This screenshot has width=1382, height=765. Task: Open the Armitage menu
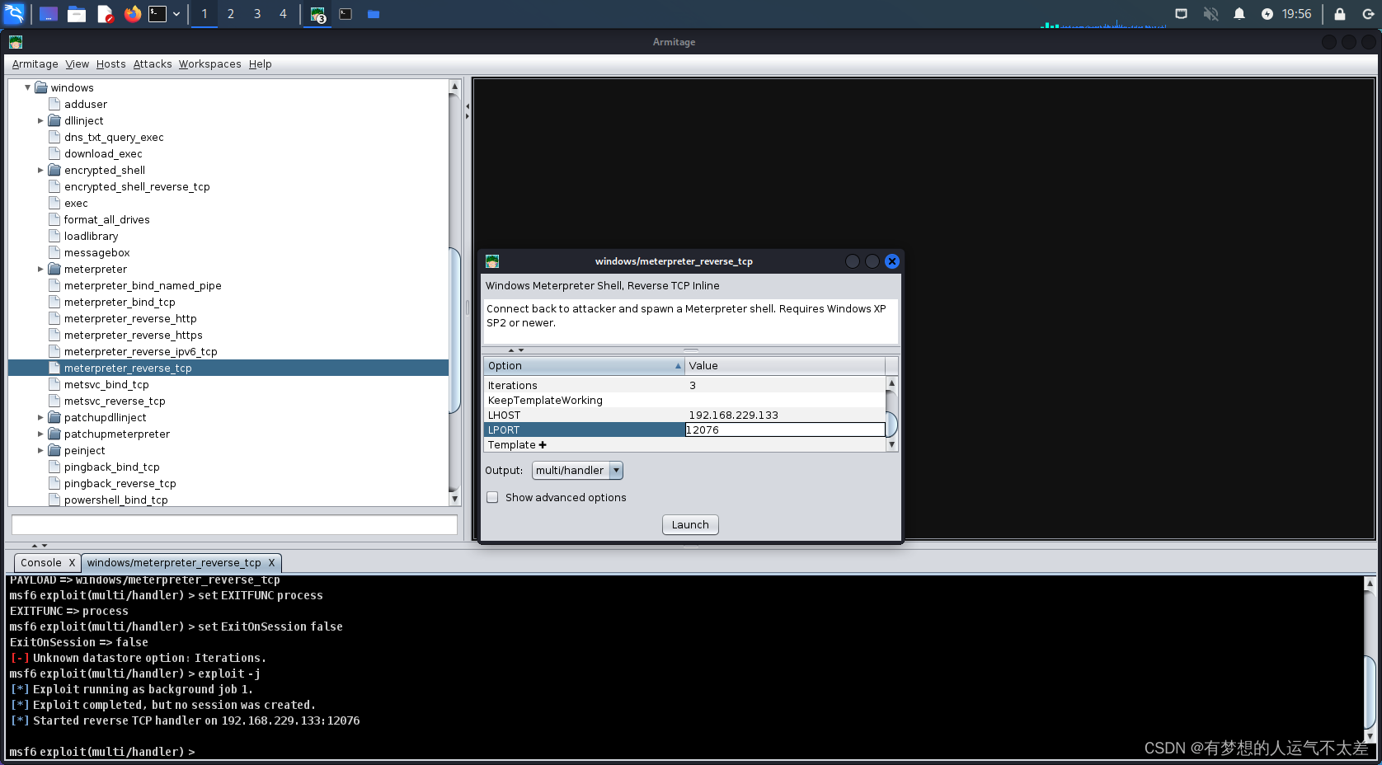click(x=35, y=64)
